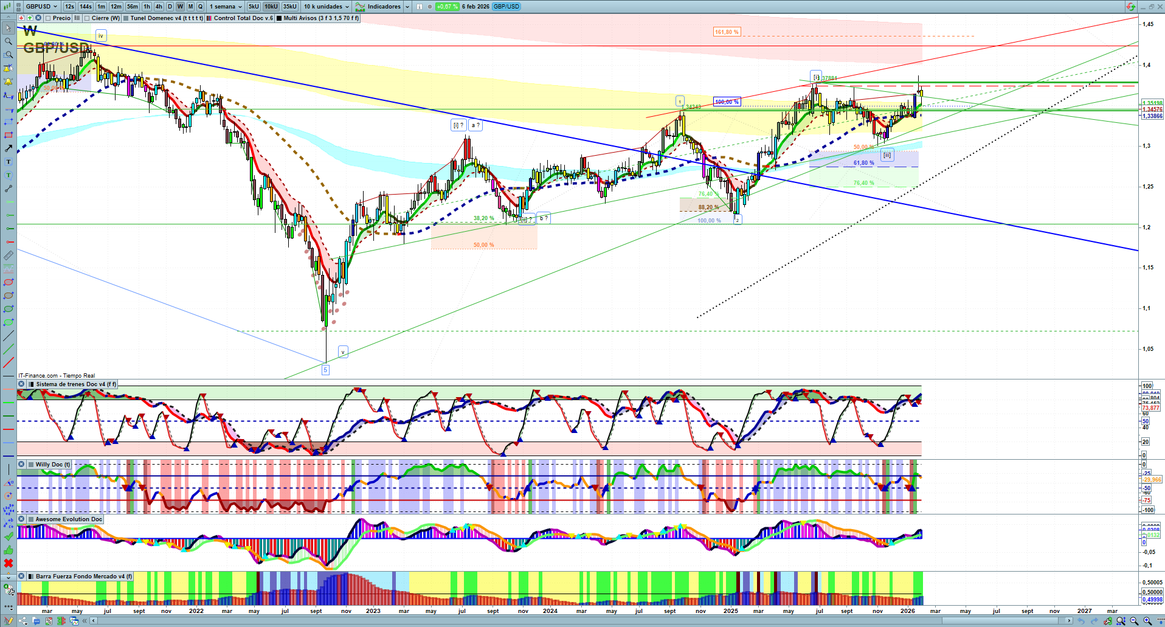1165x627 pixels.
Task: Select the green text bubble tool
Action: tap(9, 175)
